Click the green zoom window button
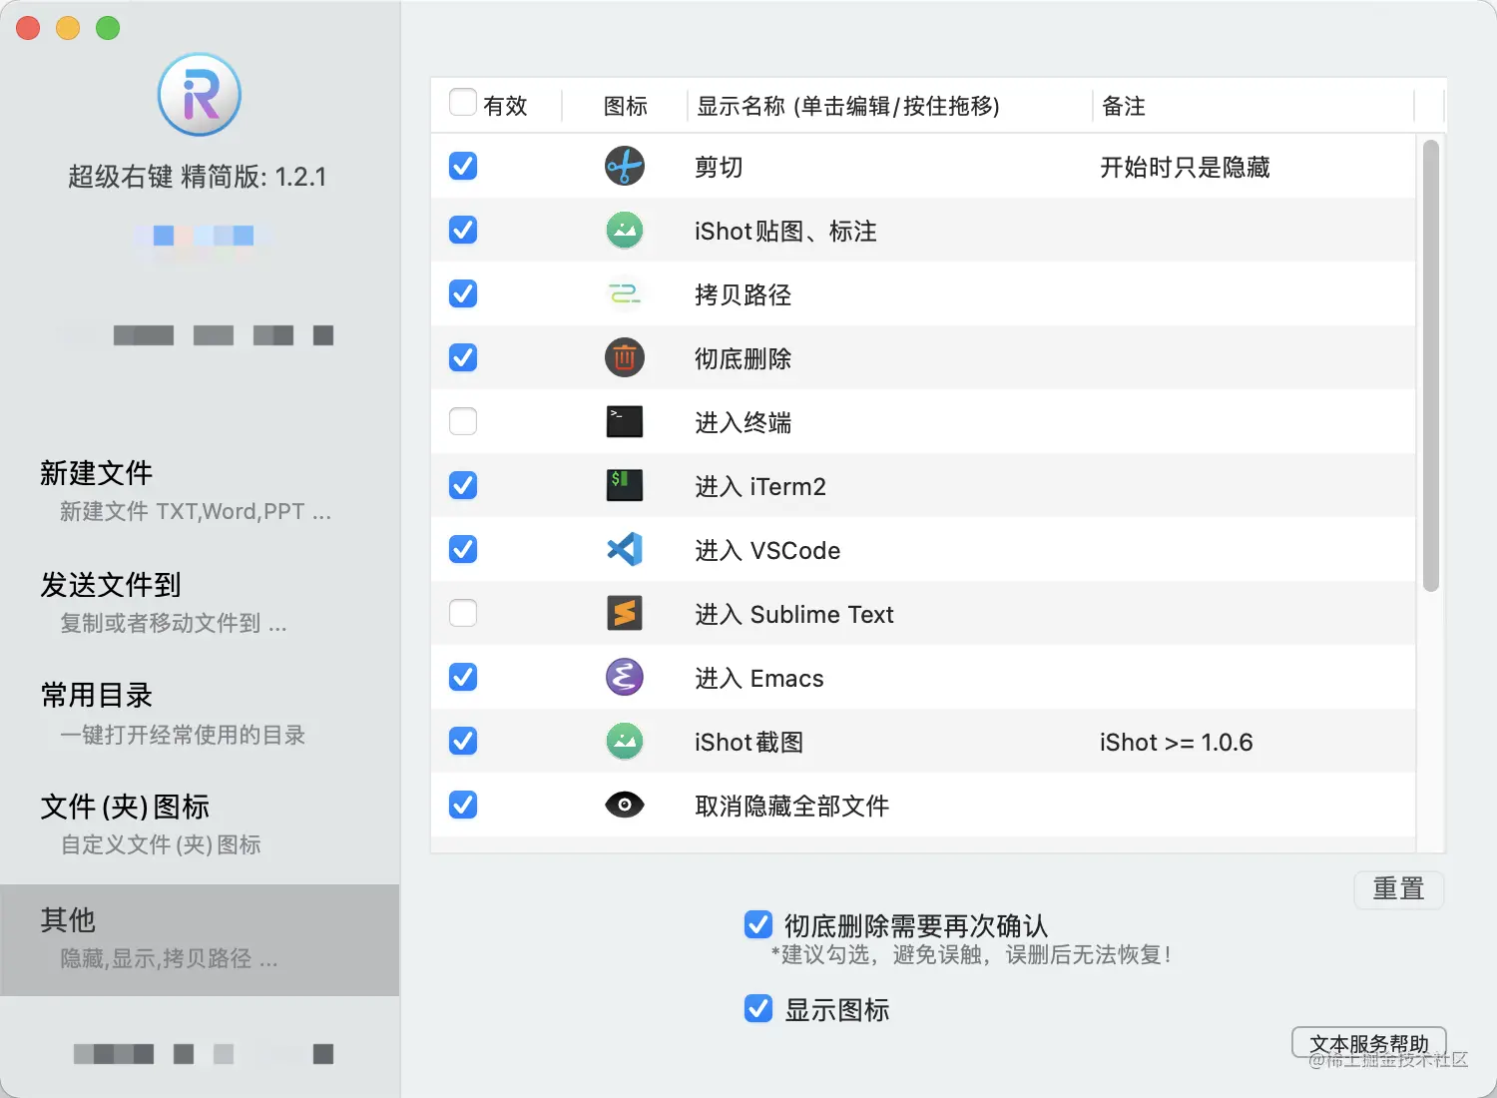 [x=108, y=28]
